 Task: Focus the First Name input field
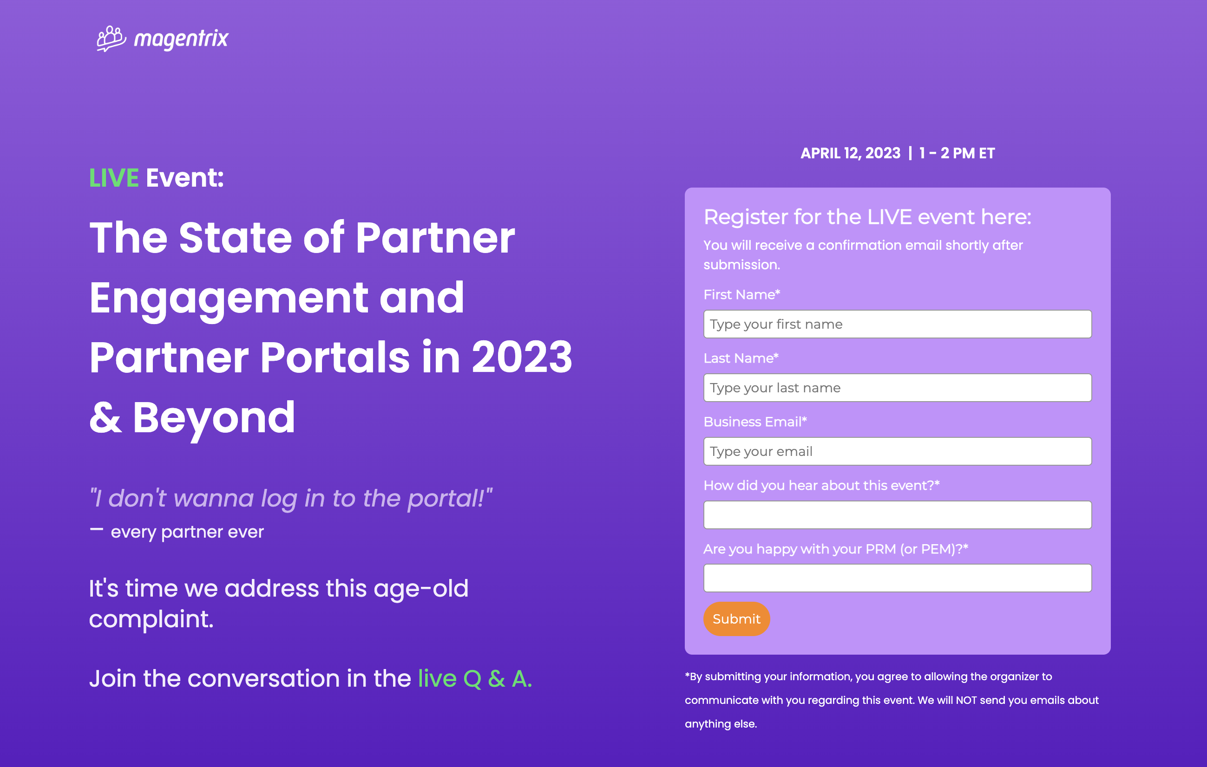(x=897, y=324)
